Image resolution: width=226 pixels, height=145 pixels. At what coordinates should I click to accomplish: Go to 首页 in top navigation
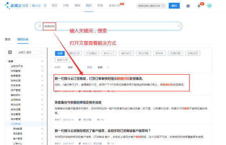click(x=55, y=5)
